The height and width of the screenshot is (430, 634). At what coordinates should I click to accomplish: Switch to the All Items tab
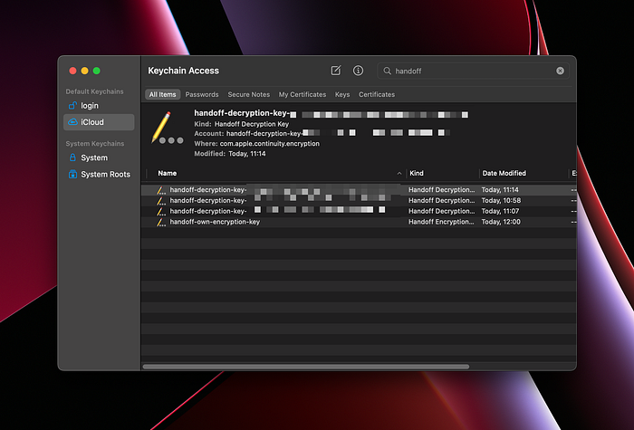tap(162, 94)
